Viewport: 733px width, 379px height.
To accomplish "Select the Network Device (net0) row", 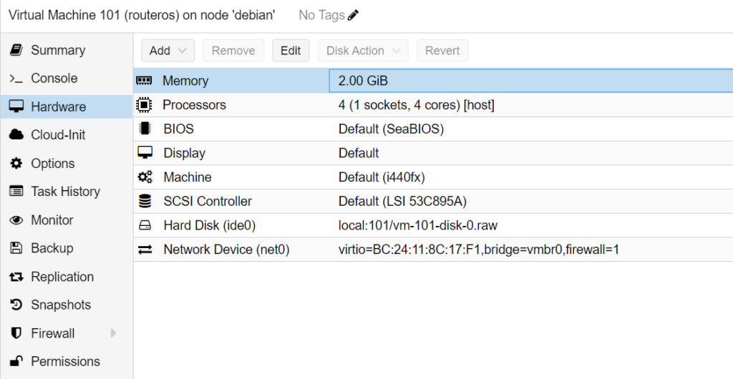I will point(433,250).
